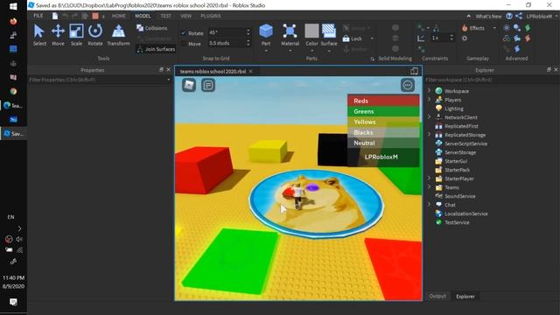Switch to the MODEL tab
The height and width of the screenshot is (315, 560).
click(143, 16)
